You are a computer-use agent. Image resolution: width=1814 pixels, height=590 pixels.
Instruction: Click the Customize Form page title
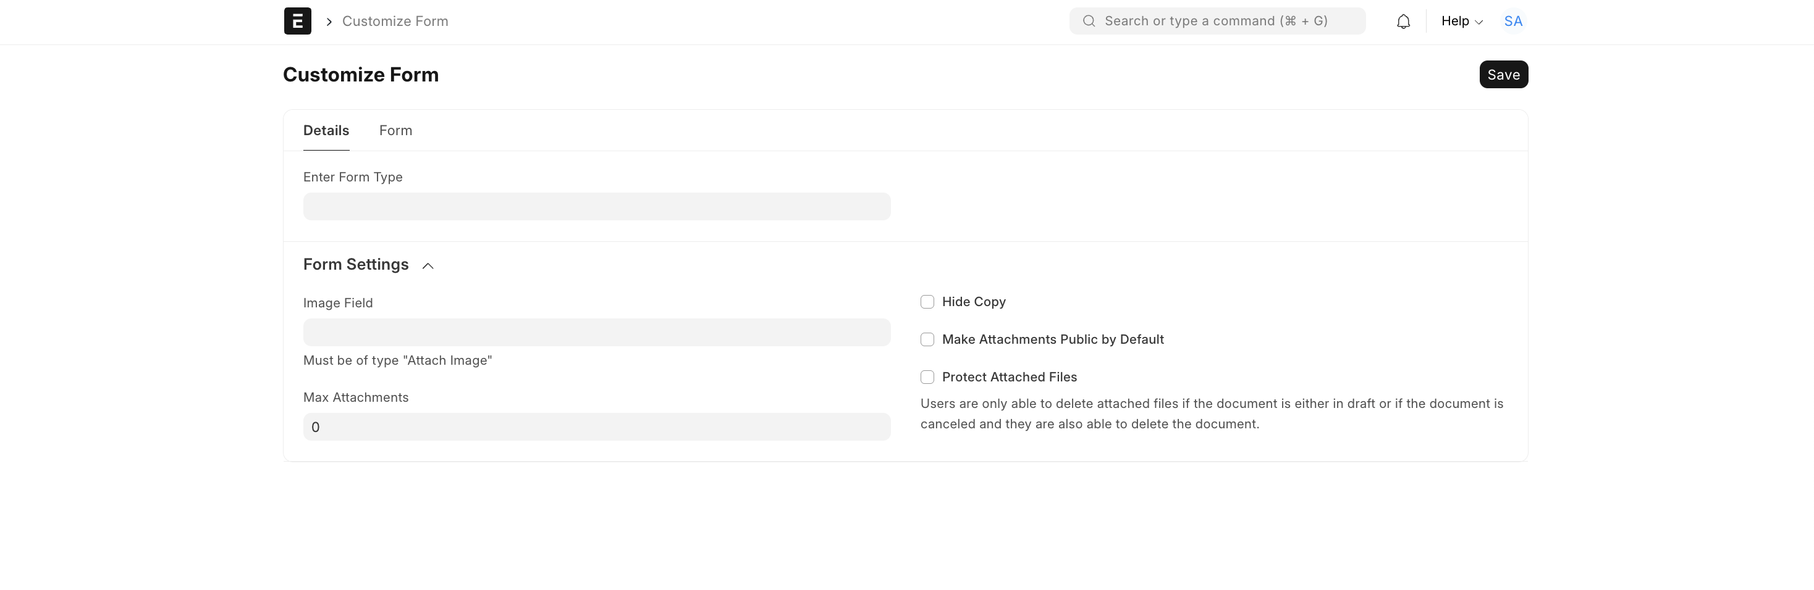click(361, 75)
